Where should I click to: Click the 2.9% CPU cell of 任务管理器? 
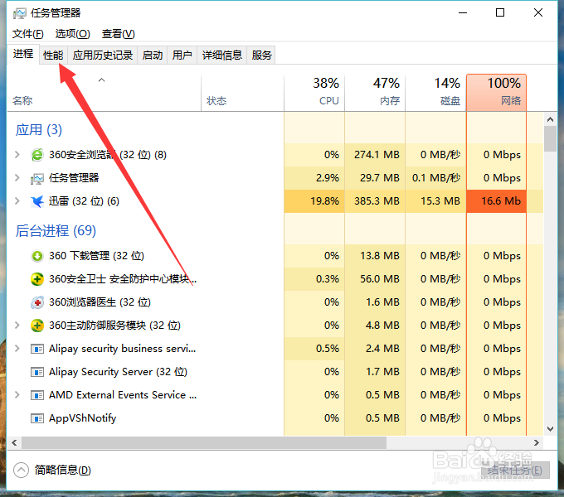coord(314,178)
